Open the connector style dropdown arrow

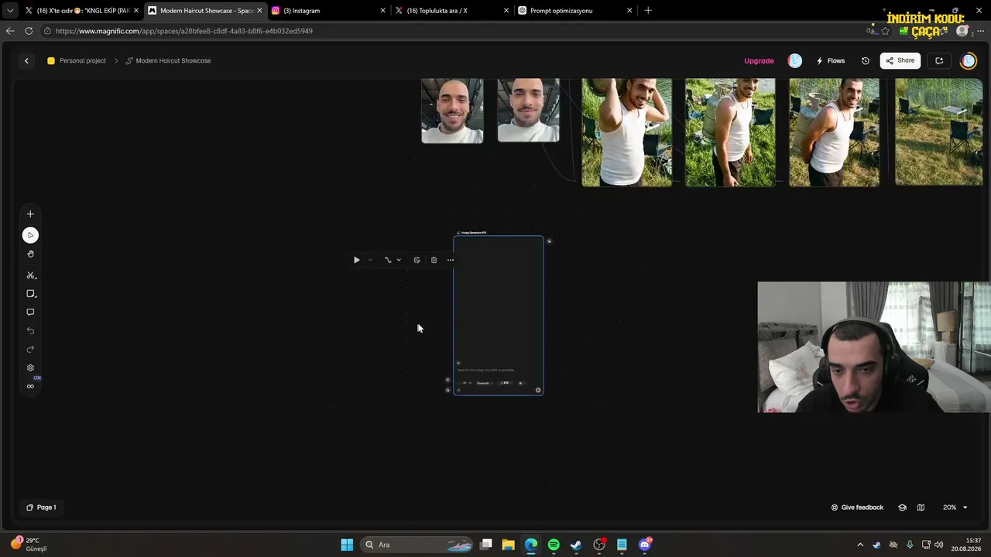399,260
